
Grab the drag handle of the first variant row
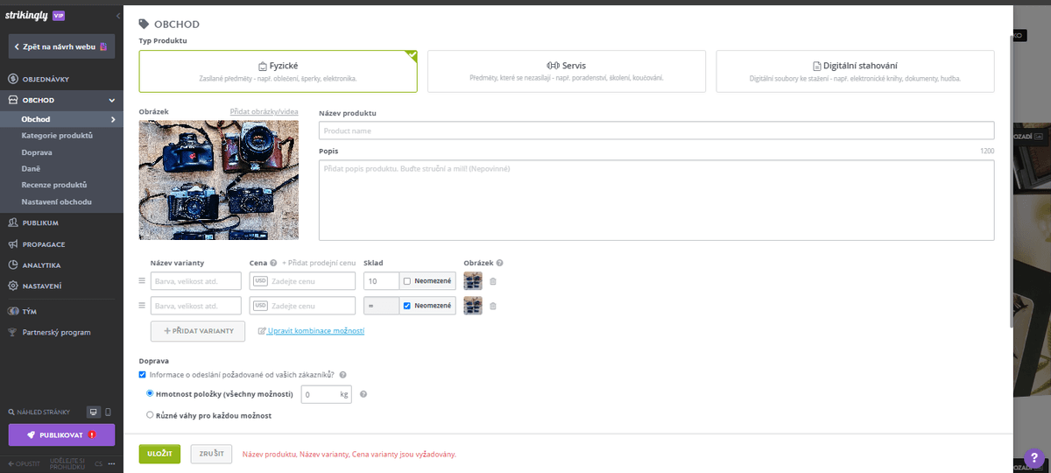point(142,281)
